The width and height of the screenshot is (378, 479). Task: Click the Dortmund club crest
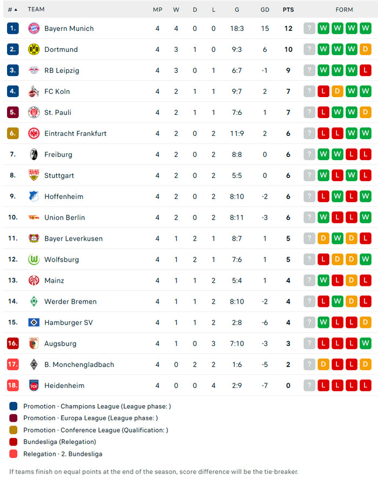tap(34, 50)
